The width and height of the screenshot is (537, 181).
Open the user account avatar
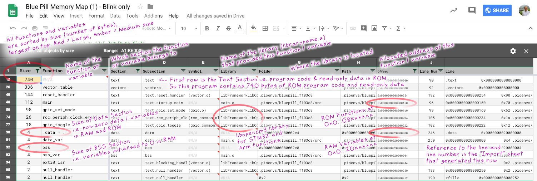(524, 10)
